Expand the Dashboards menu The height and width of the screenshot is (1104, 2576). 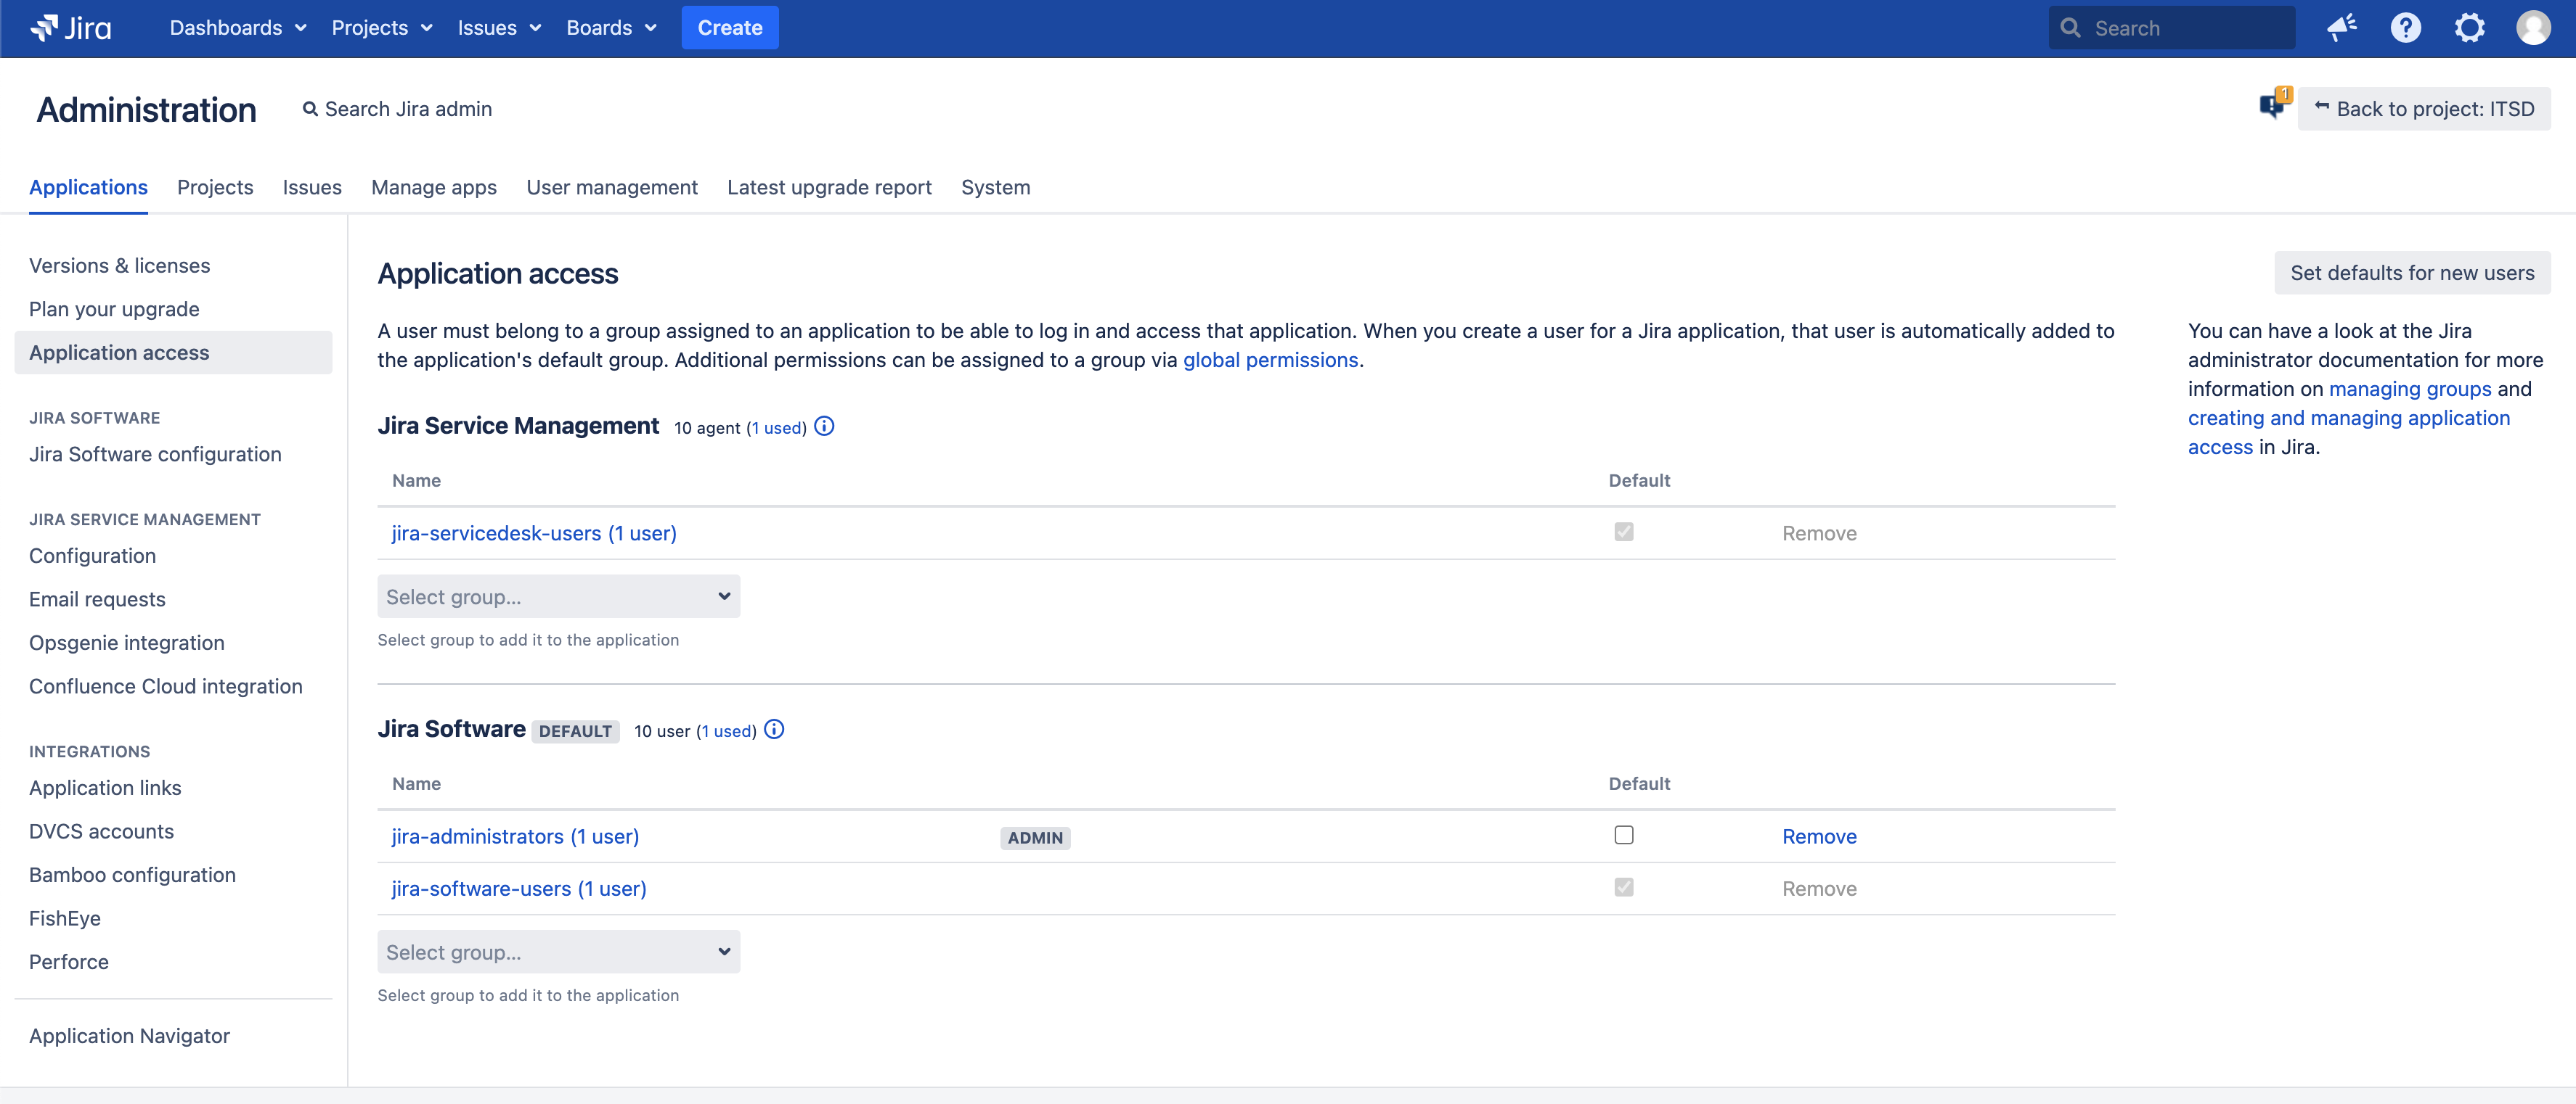237,28
